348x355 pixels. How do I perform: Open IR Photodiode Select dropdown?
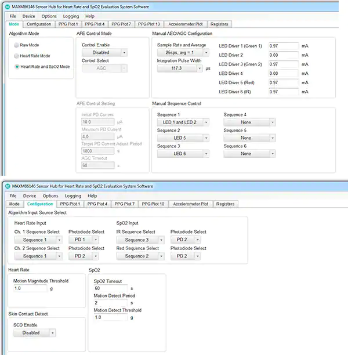point(186,240)
